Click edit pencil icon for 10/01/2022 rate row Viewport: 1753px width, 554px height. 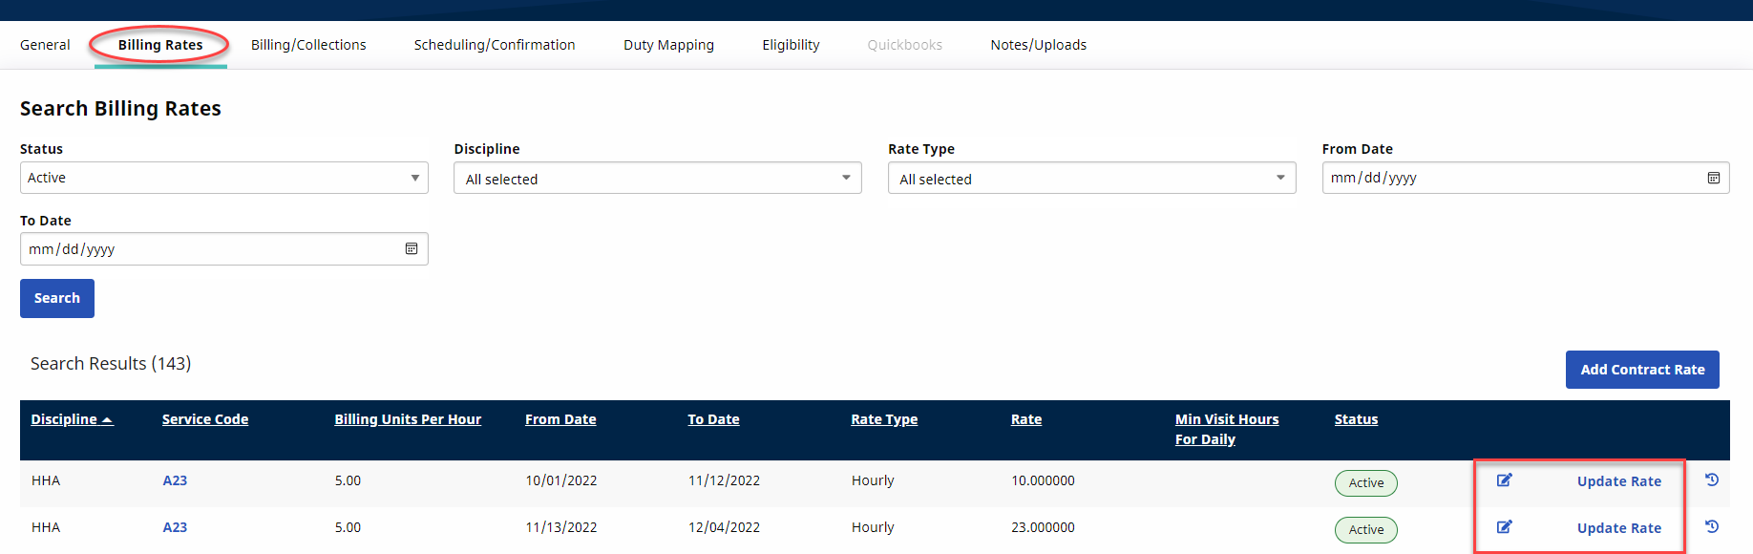point(1504,480)
